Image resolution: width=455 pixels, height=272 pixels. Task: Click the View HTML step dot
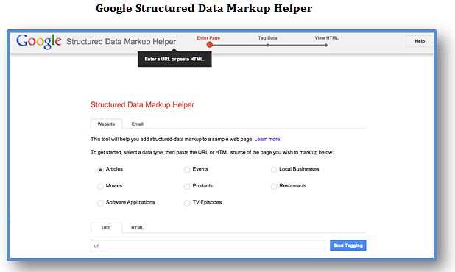point(326,45)
